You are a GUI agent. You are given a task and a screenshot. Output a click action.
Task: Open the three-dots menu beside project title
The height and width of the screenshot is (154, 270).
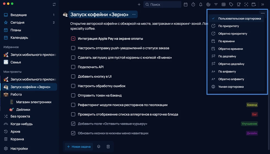tap(134, 15)
